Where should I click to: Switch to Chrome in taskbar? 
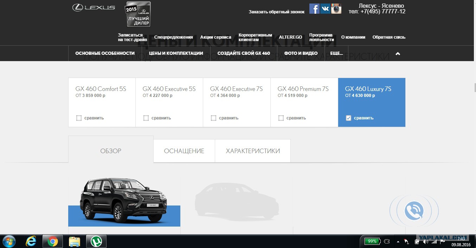tap(53, 241)
